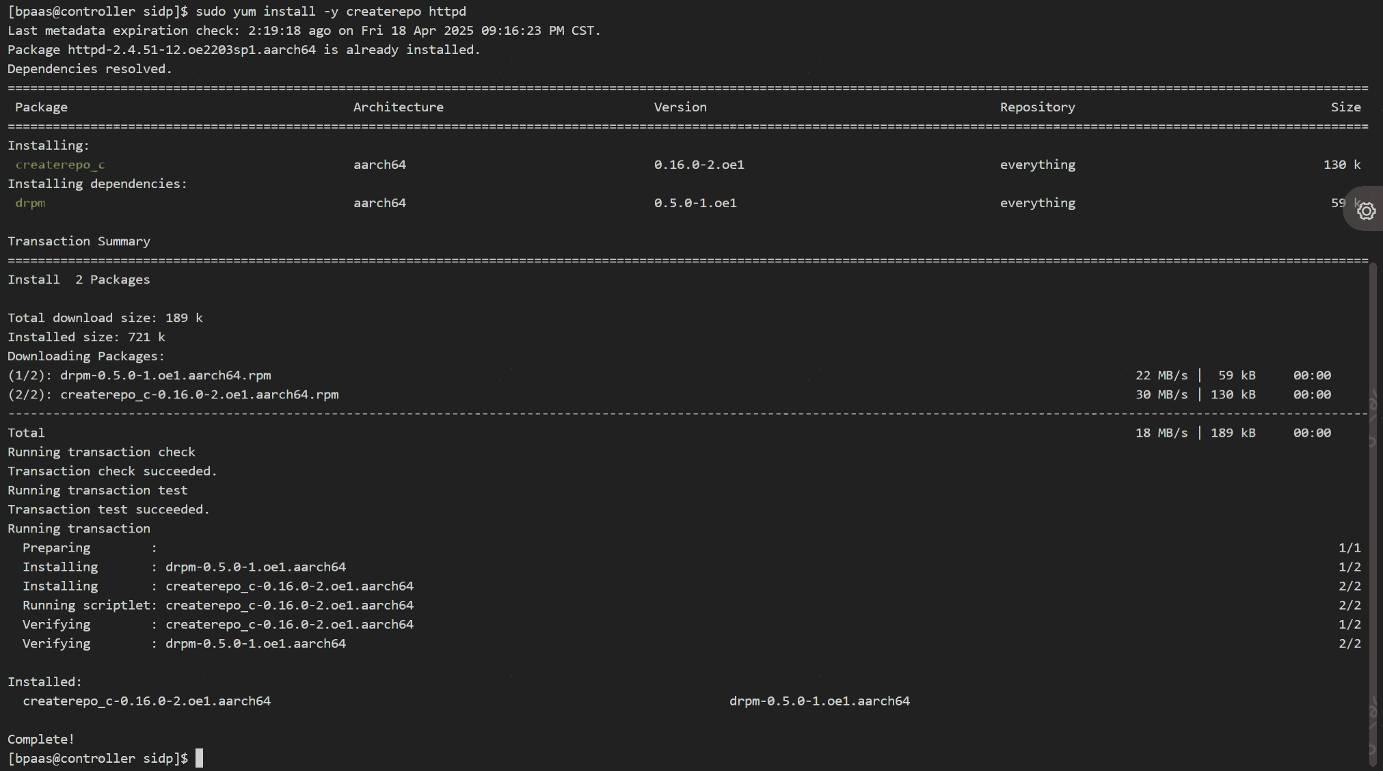Click 'Total download size: 189 k' text
The image size is (1383, 771).
[x=105, y=318]
